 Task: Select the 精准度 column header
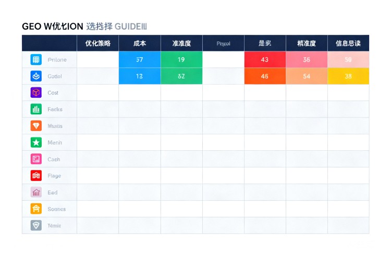tap(307, 43)
